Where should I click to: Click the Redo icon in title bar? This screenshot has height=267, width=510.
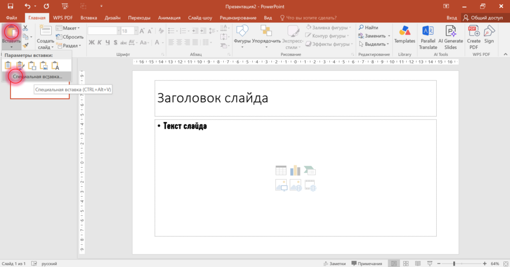(46, 6)
